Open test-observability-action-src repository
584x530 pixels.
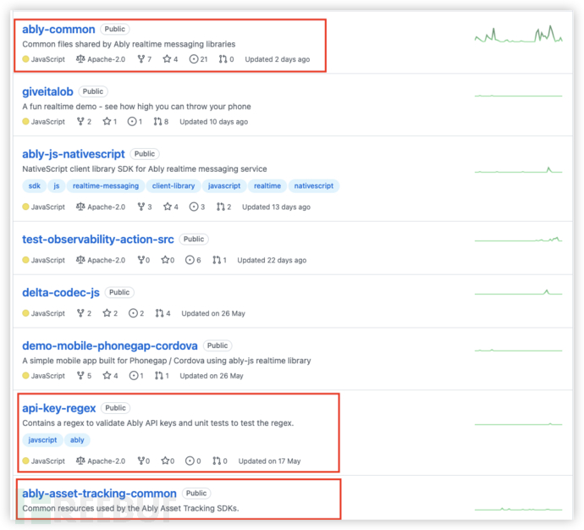point(98,239)
